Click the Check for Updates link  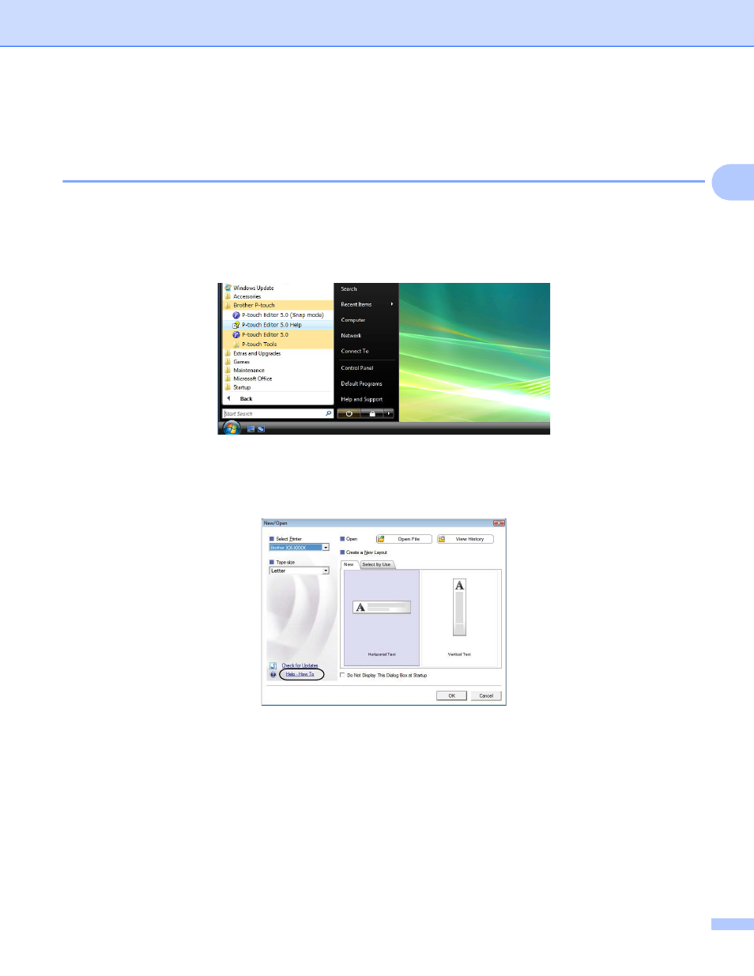(300, 665)
